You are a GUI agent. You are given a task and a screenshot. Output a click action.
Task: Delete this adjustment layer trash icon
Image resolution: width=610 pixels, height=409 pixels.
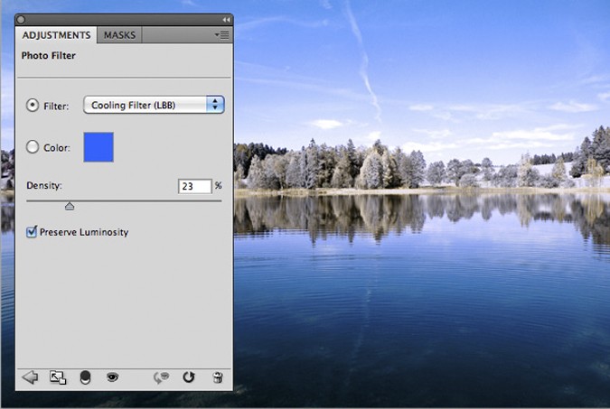pyautogui.click(x=218, y=377)
